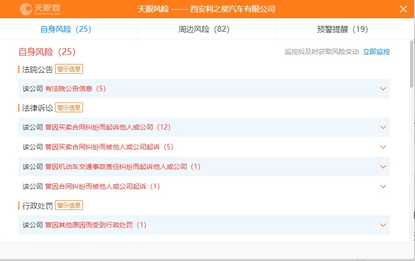The image size is (415, 261).
Task: Click 警示信息 badge next to 法院公告
Action: click(69, 69)
